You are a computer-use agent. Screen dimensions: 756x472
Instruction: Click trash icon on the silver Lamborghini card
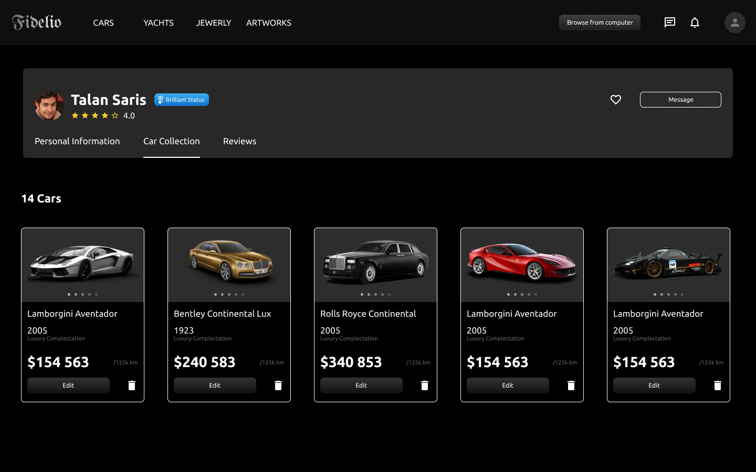point(132,385)
